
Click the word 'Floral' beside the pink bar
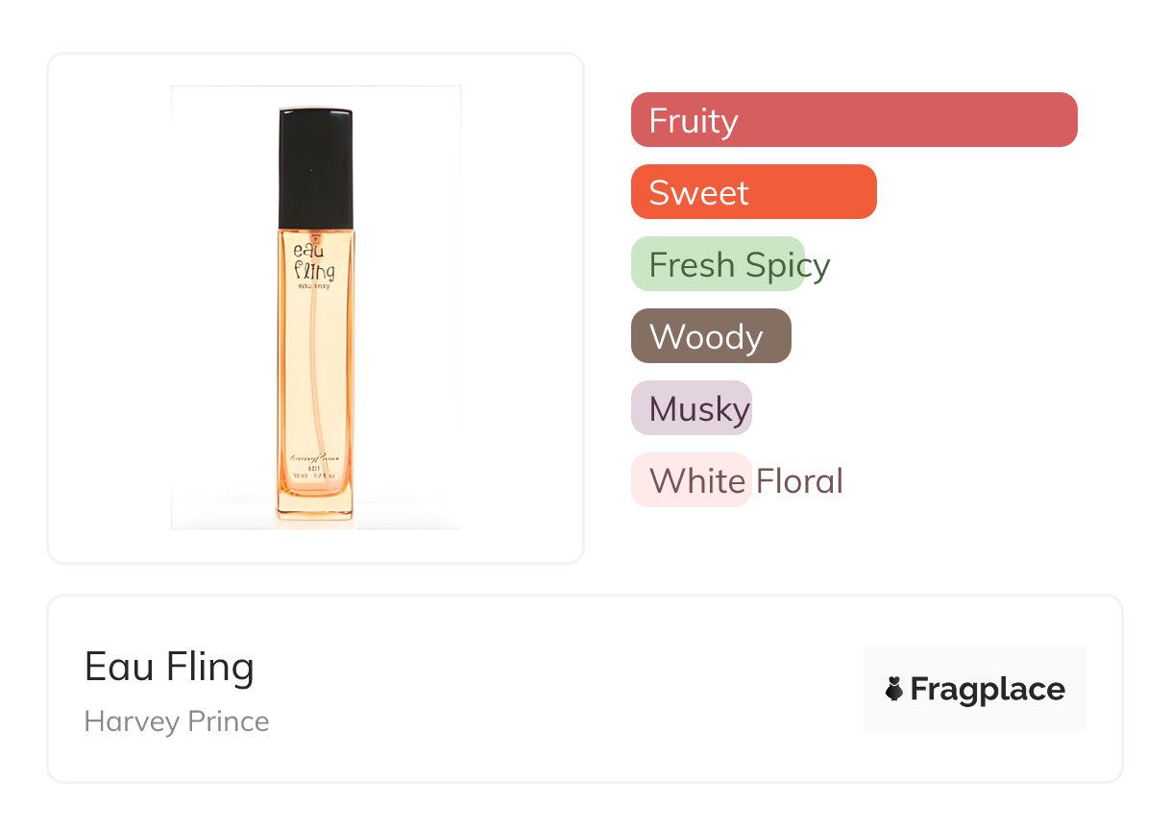point(799,480)
